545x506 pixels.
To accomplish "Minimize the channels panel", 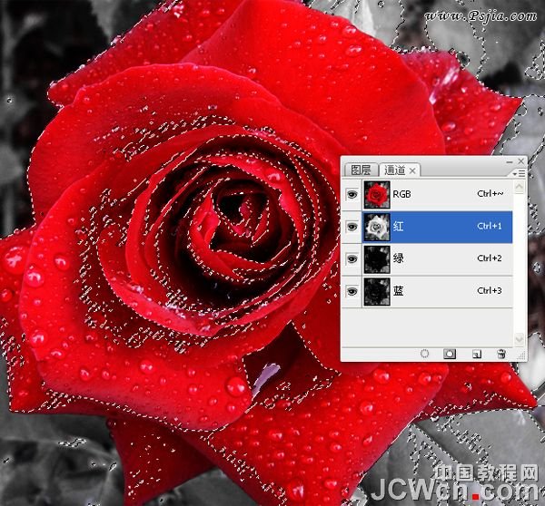I will click(510, 161).
